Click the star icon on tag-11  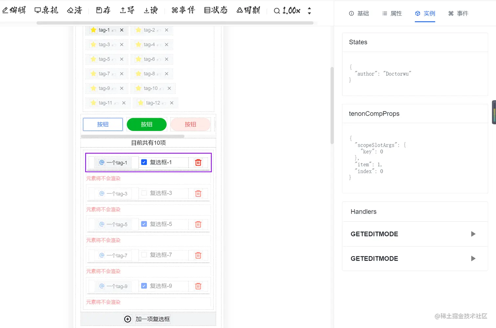click(93, 103)
